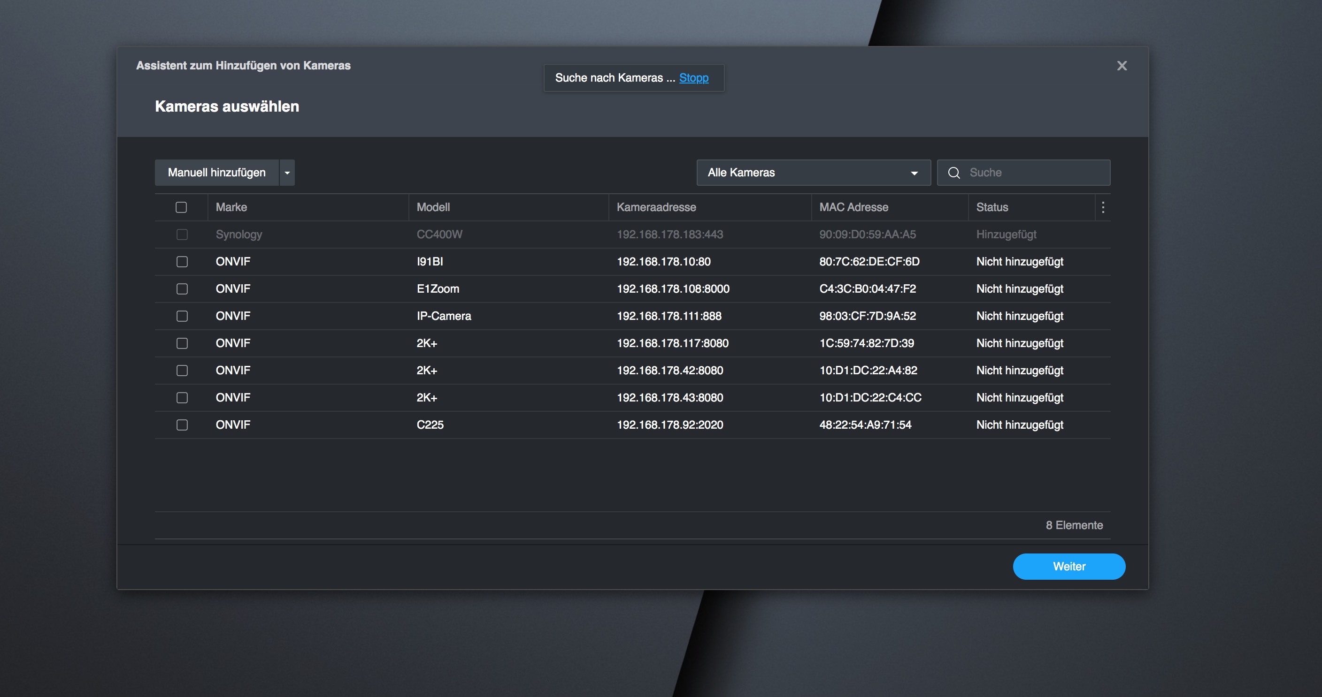Screen dimensions: 1322x697
Task: Check the C225 camera checkbox
Action: [182, 424]
